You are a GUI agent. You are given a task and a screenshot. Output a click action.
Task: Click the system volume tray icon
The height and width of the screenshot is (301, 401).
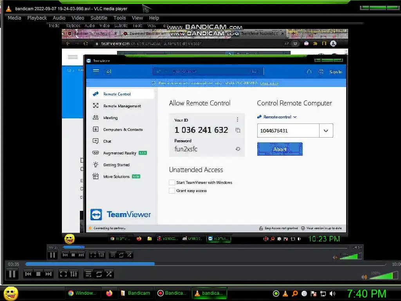click(332, 294)
